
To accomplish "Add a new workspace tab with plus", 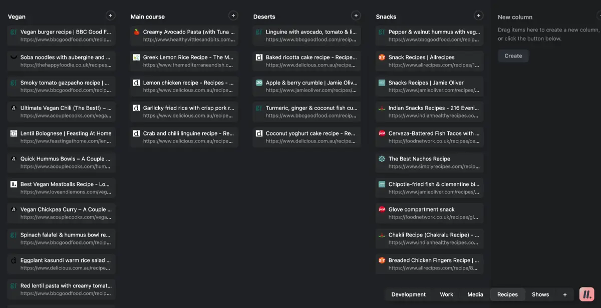I will coord(565,294).
